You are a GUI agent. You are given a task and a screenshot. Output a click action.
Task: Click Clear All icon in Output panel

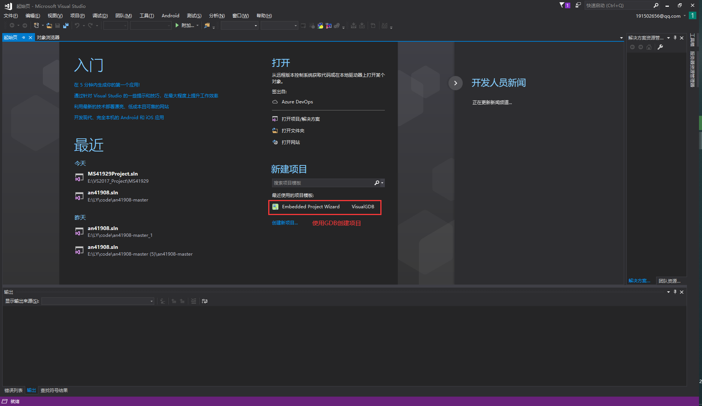tap(193, 301)
